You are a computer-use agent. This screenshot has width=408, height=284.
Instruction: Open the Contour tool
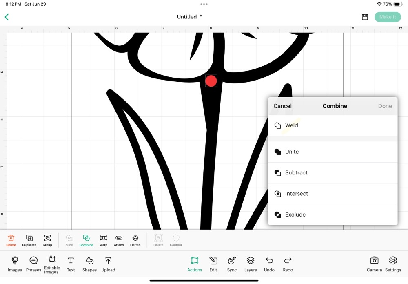click(176, 240)
